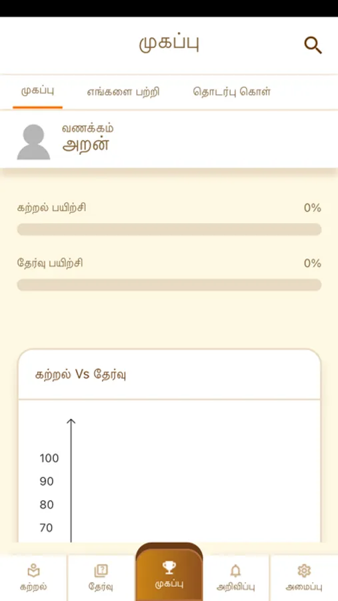This screenshot has height=601, width=338.
Task: Switch to தொடர்பு கொள் tab
Action: [x=232, y=92]
